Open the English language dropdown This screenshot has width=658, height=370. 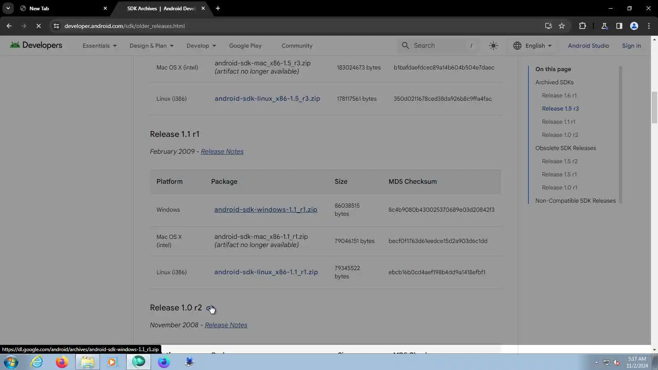(533, 46)
